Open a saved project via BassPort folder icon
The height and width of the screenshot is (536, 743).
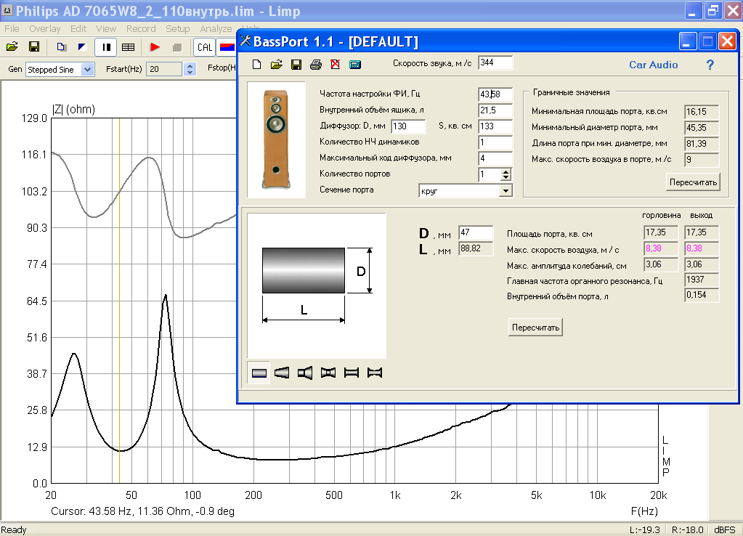[x=276, y=64]
